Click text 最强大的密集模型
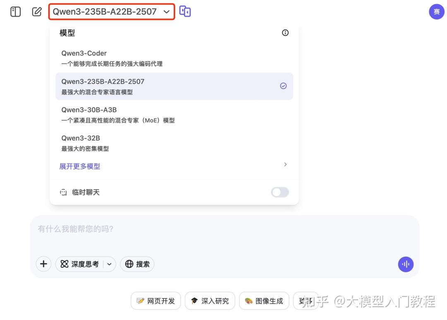Screen dimensions: 447x320 85,148
